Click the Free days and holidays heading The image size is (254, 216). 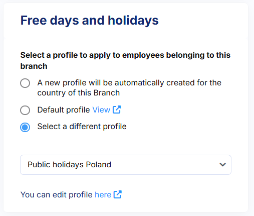(89, 21)
